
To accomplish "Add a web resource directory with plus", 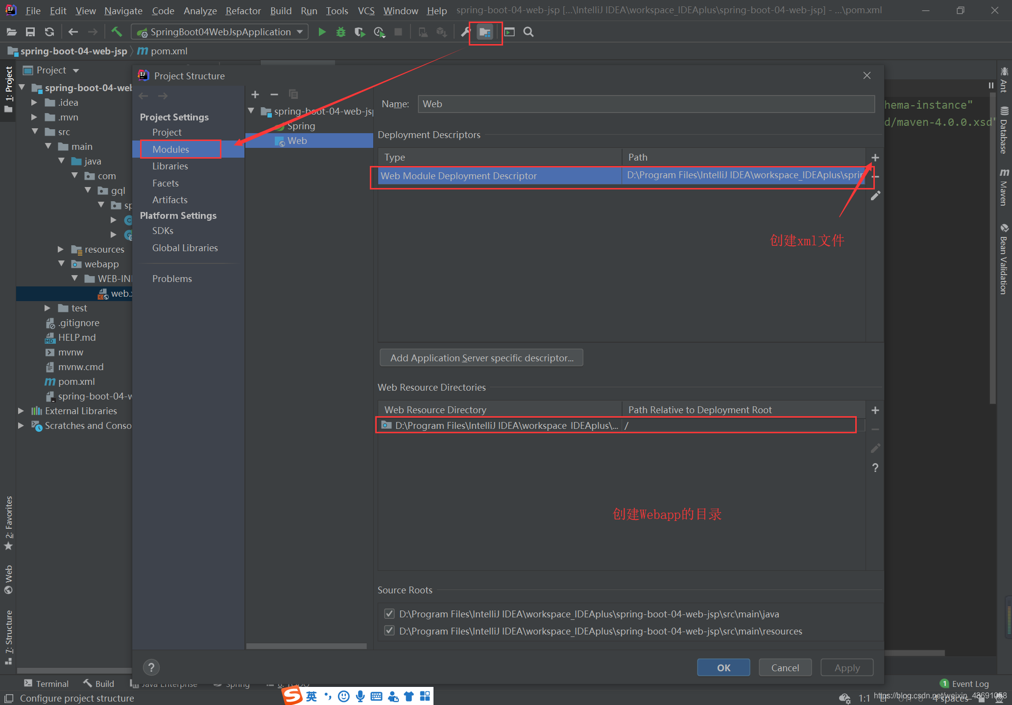I will click(875, 410).
